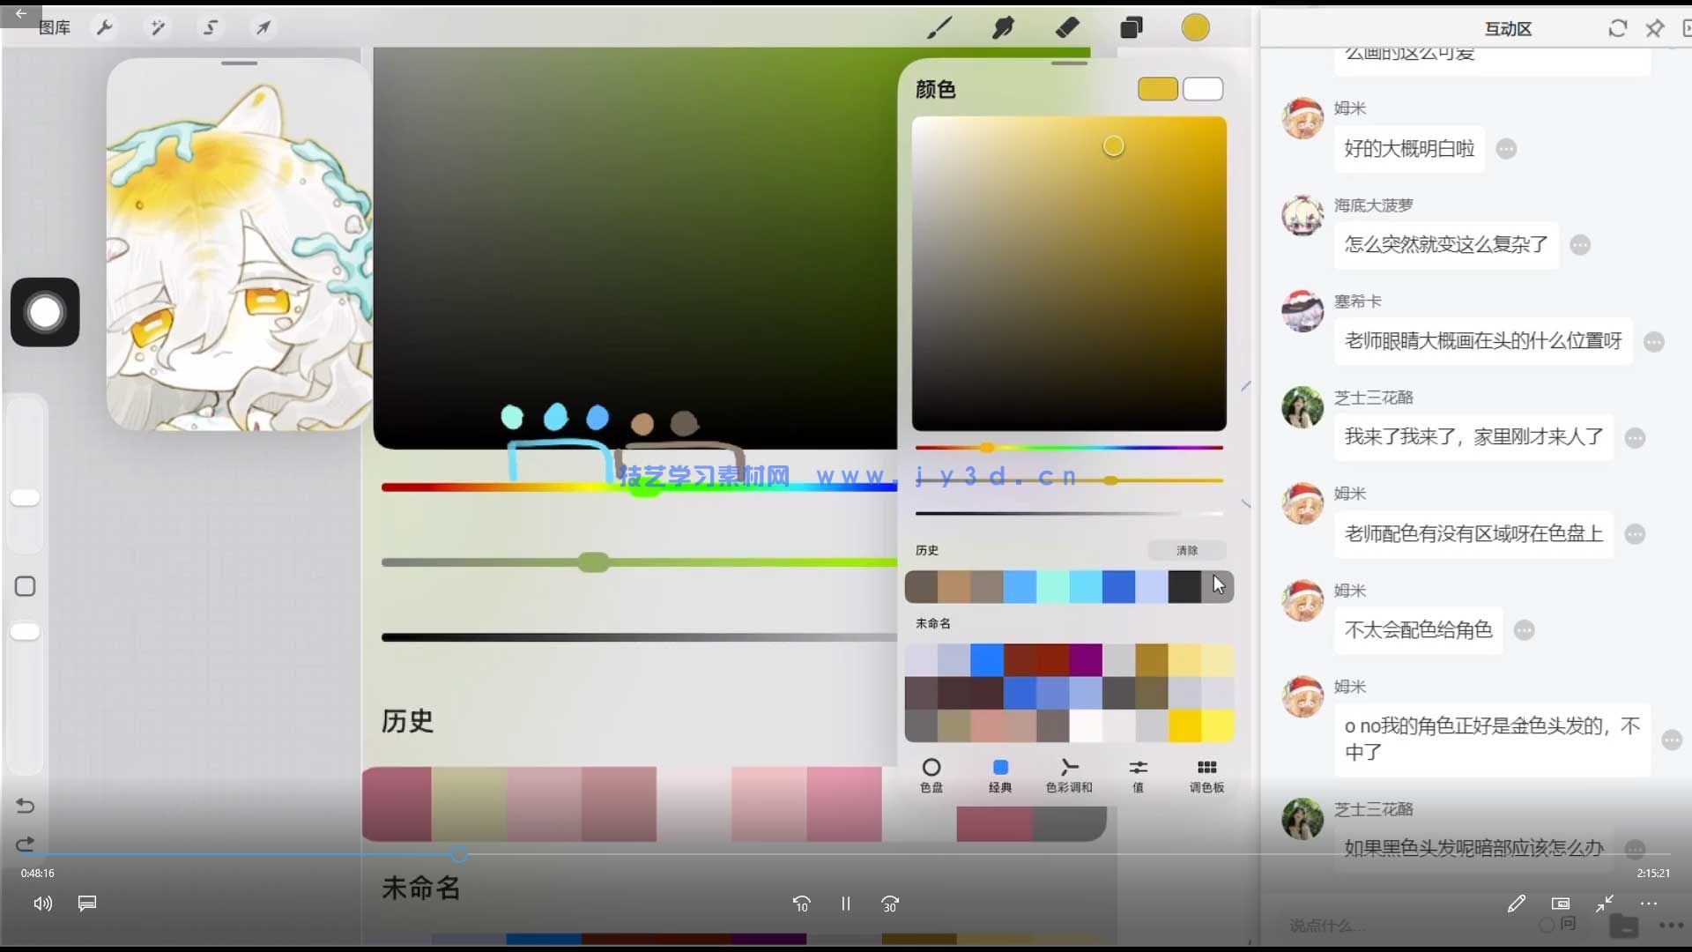Switch to the 色盘 color disc tab

[x=931, y=776]
